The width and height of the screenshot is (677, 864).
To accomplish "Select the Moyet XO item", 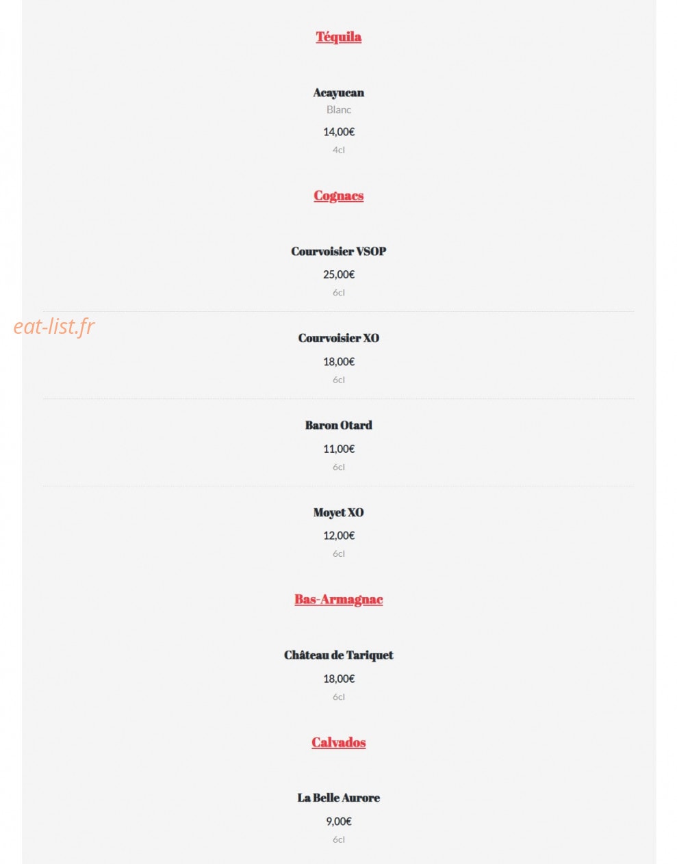I will [x=338, y=512].
